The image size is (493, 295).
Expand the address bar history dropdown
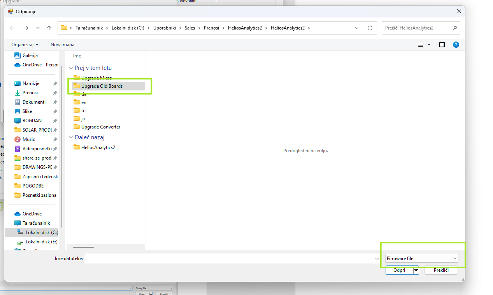357,28
